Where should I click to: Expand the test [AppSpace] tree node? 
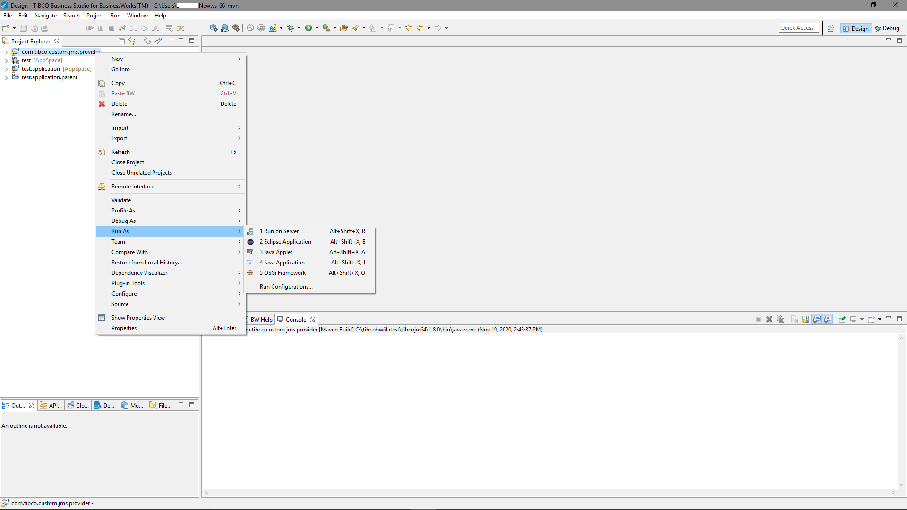[x=6, y=60]
